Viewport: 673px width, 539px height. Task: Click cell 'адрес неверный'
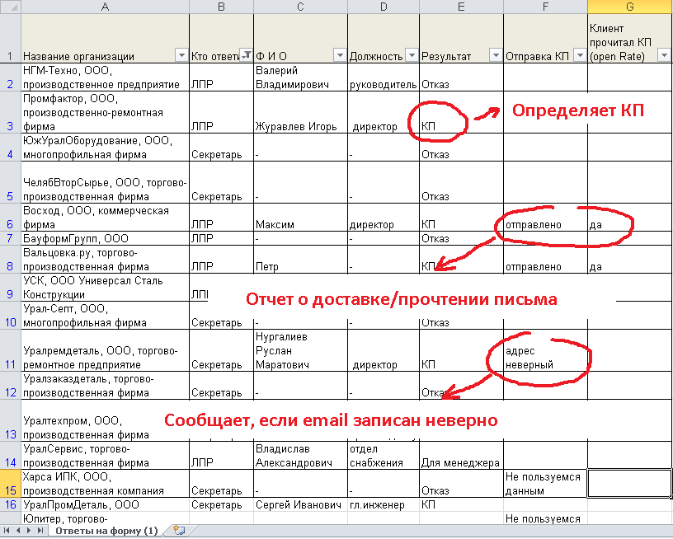click(545, 350)
